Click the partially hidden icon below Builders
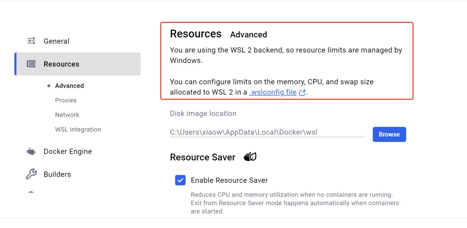This screenshot has height=228, width=467. (31, 192)
